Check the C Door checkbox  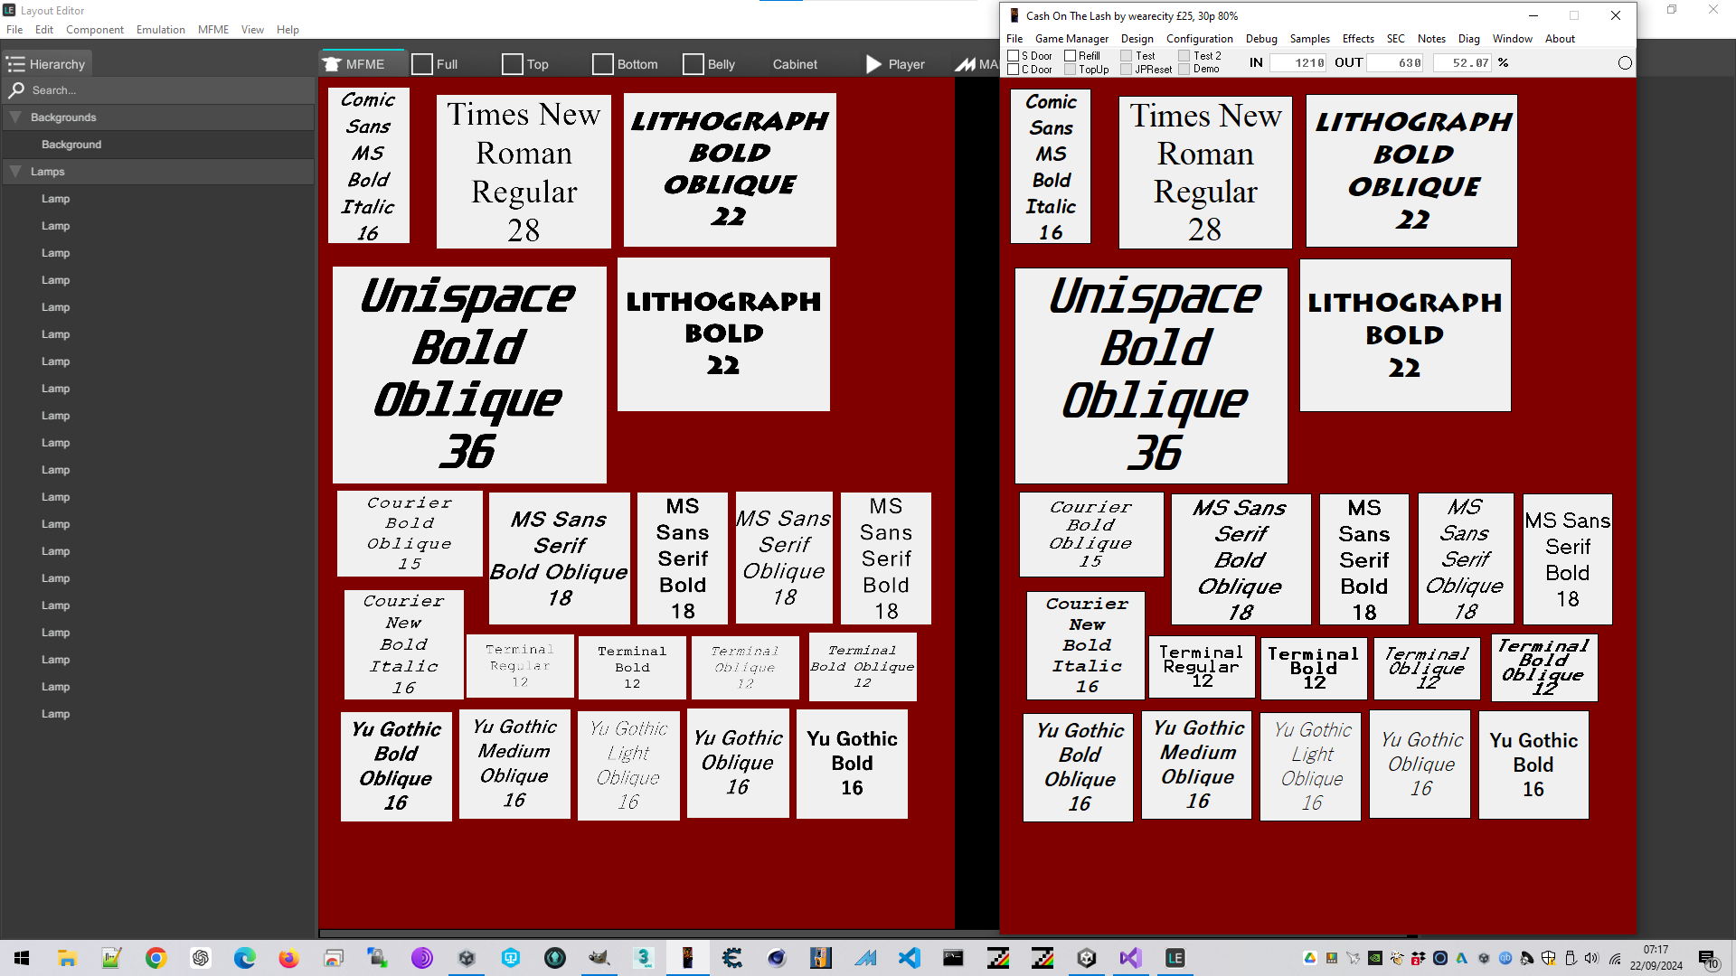tap(1014, 70)
